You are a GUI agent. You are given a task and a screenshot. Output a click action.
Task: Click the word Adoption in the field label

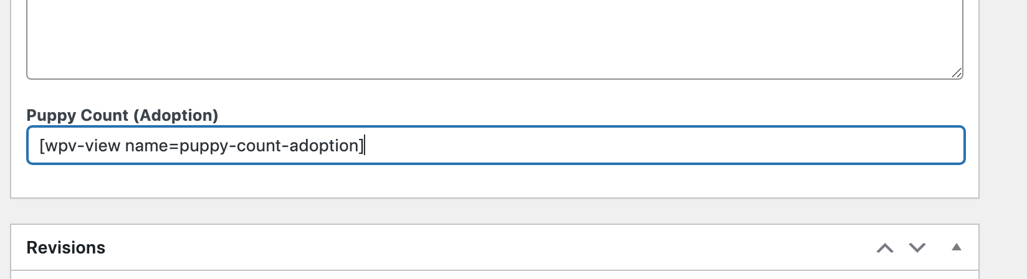pos(178,115)
